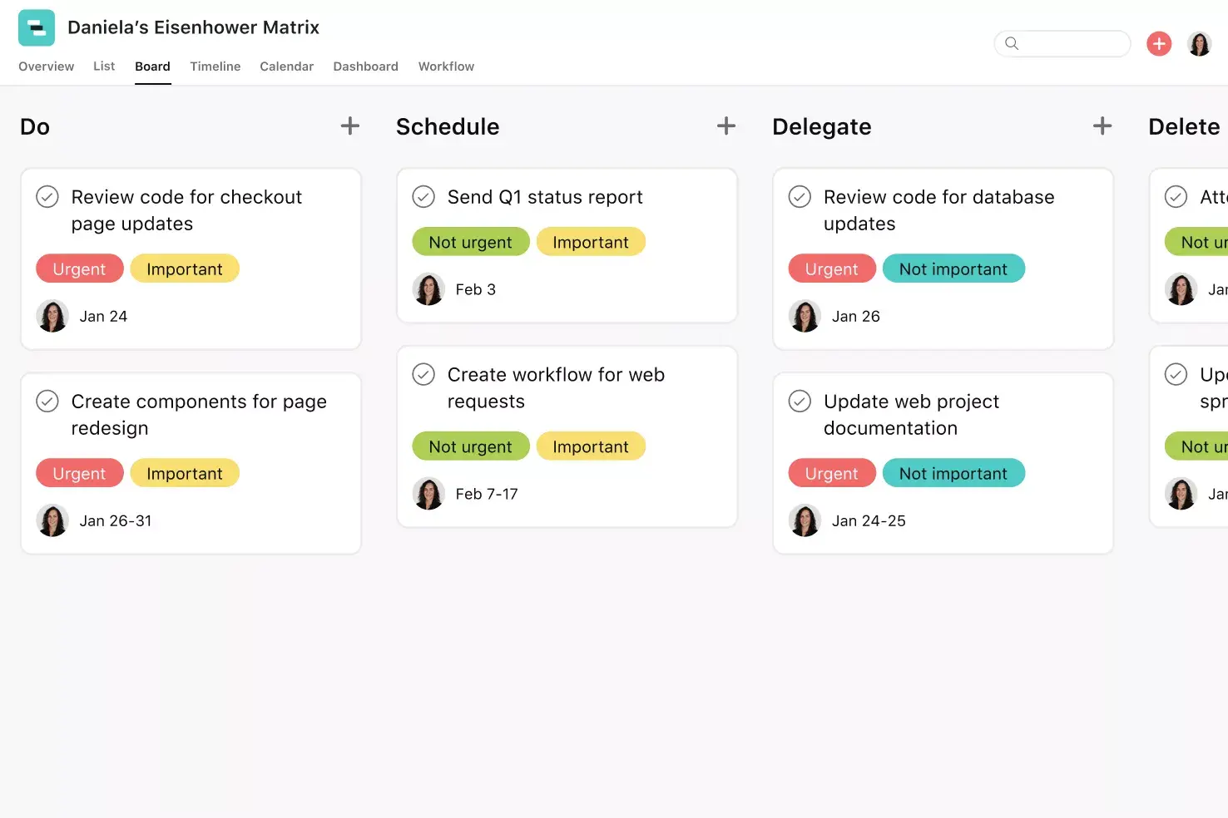Select the 'Urgent' tag on the checkout task
Viewport: 1228px width, 818px height.
[x=80, y=269]
